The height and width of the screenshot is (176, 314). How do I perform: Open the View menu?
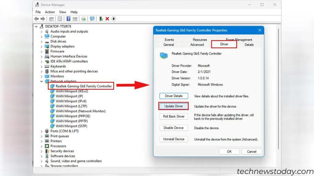click(63, 12)
